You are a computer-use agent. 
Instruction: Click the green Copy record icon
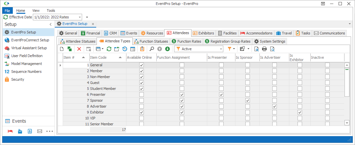click(70, 49)
